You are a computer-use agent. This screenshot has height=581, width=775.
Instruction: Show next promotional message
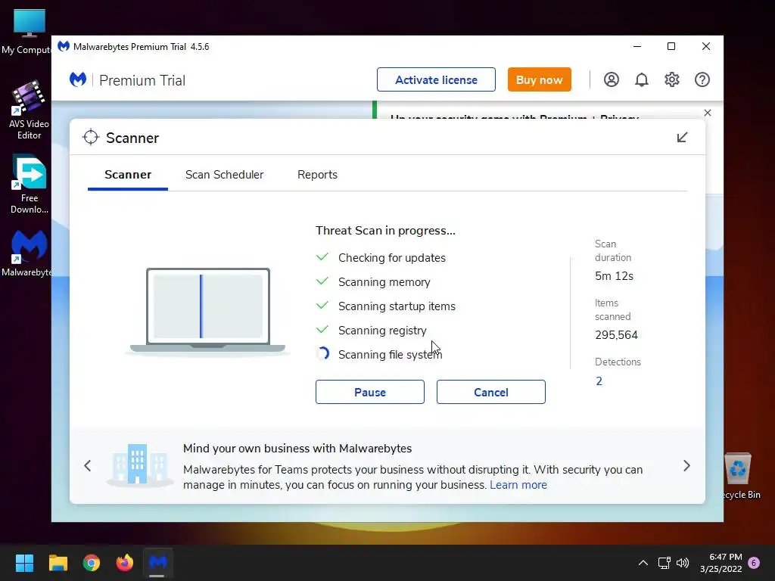pos(686,465)
